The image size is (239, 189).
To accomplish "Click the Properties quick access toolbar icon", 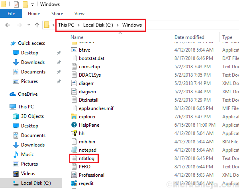I will click(x=16, y=4).
